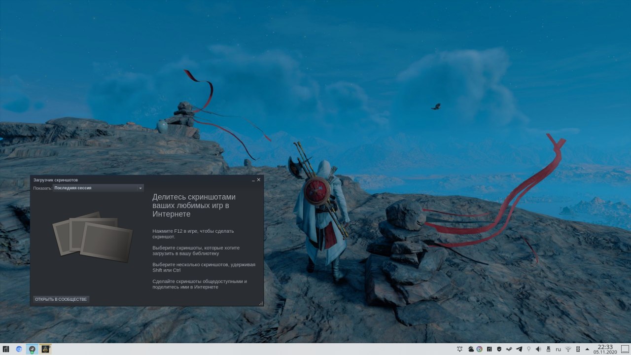631x355 pixels.
Task: Click the location pin tray icon
Action: pos(528,349)
